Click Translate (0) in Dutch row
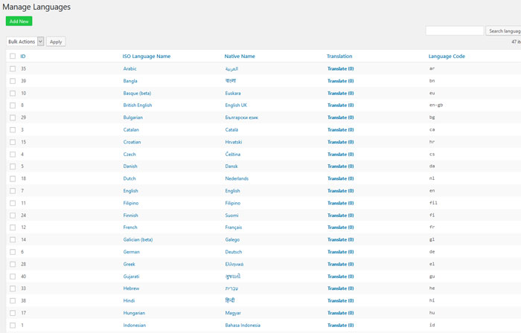This screenshot has height=333, width=521. (341, 178)
